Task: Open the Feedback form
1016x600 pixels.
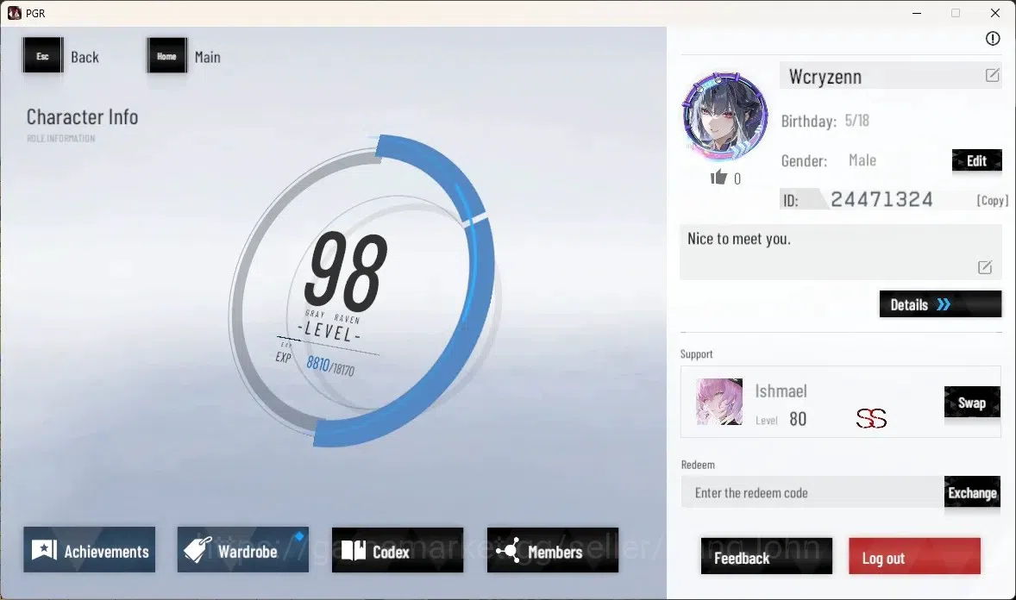Action: pos(767,557)
